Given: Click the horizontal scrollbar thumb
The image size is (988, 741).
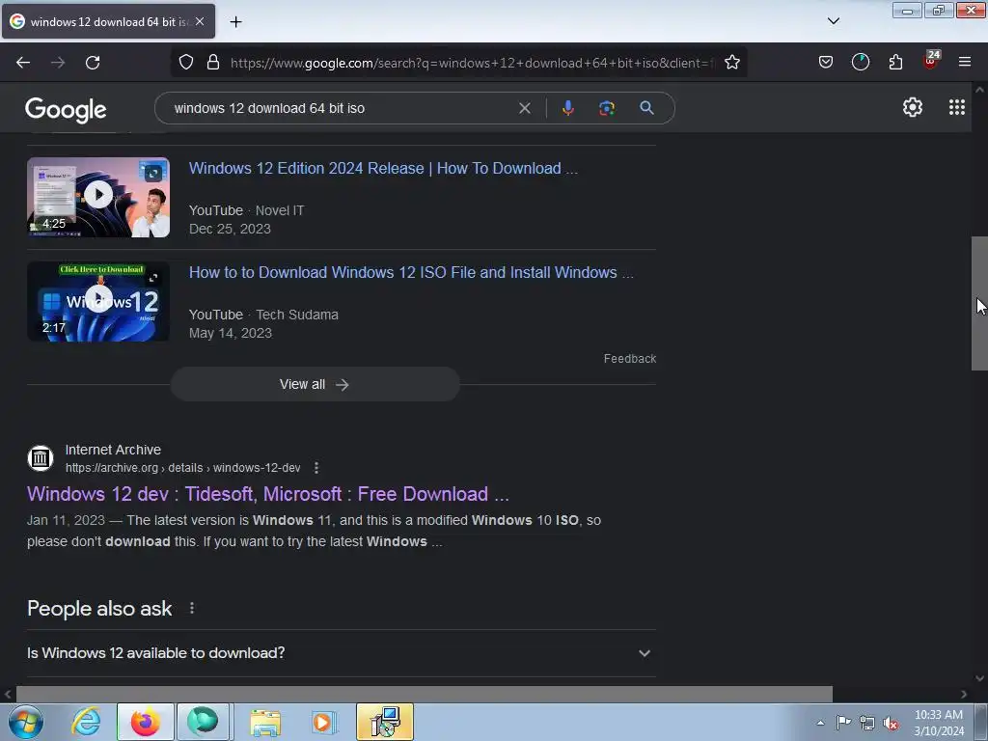Looking at the screenshot, I should [x=425, y=694].
